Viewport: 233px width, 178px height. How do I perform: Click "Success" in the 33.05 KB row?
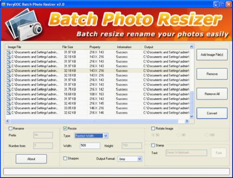[x=122, y=108]
